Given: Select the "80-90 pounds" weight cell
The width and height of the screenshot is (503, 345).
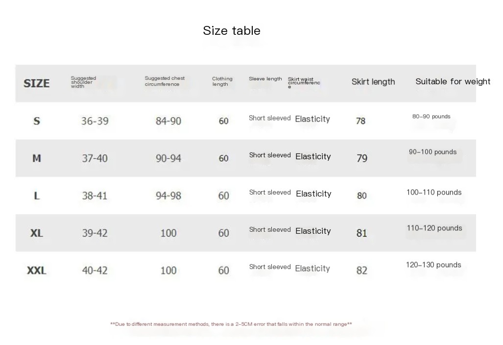Looking at the screenshot, I should [431, 117].
